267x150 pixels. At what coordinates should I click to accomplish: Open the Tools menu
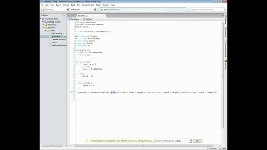[x=98, y=5]
